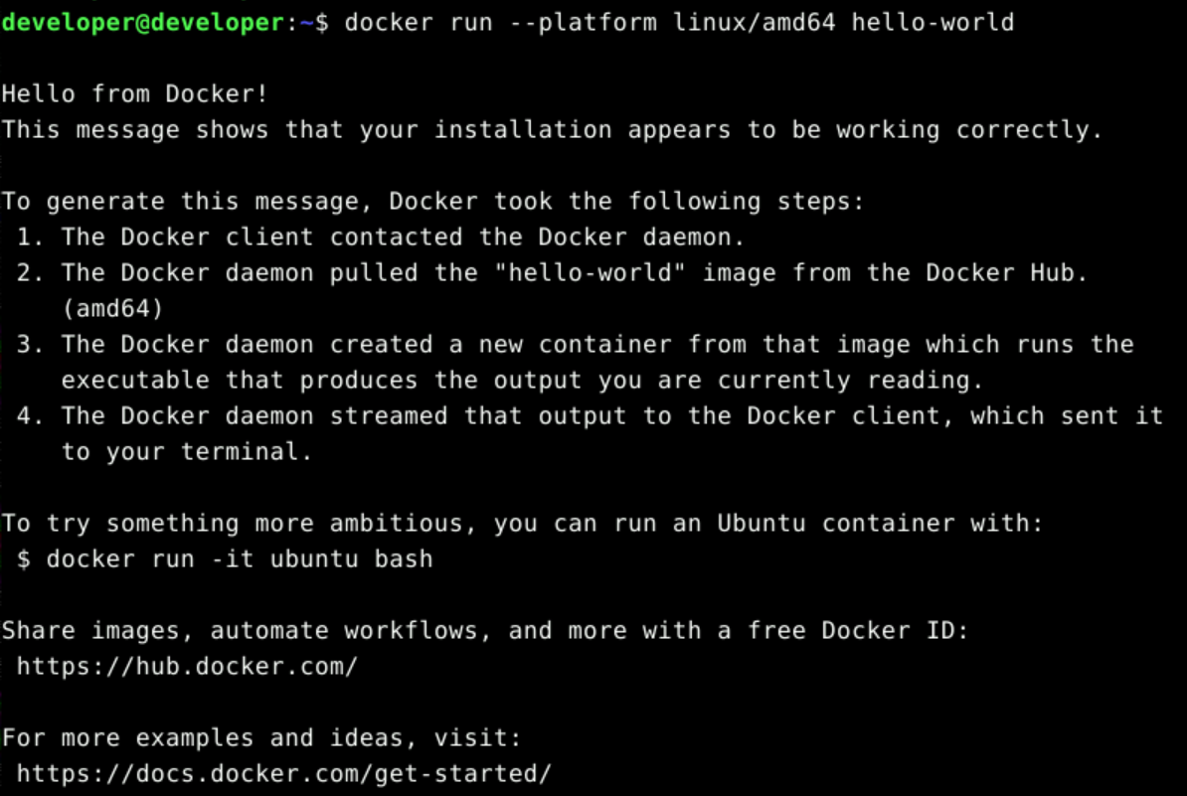1187x796 pixels.
Task: Click 'For more examples and ideas' line
Action: (261, 737)
